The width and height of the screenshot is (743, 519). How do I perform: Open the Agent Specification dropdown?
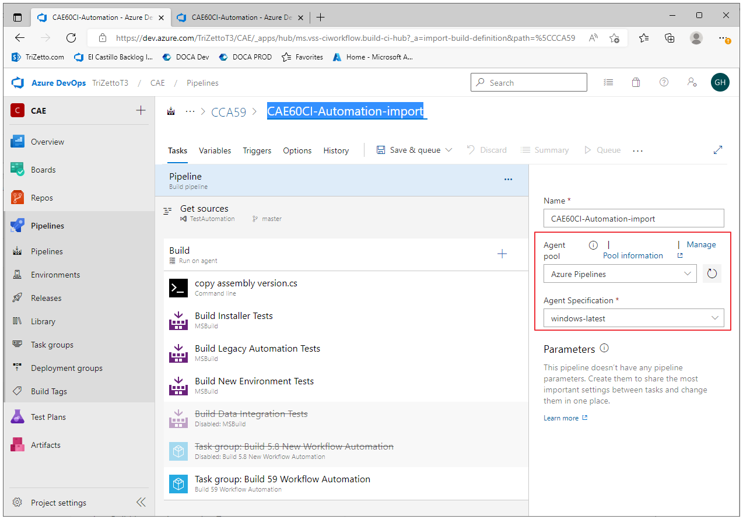634,318
